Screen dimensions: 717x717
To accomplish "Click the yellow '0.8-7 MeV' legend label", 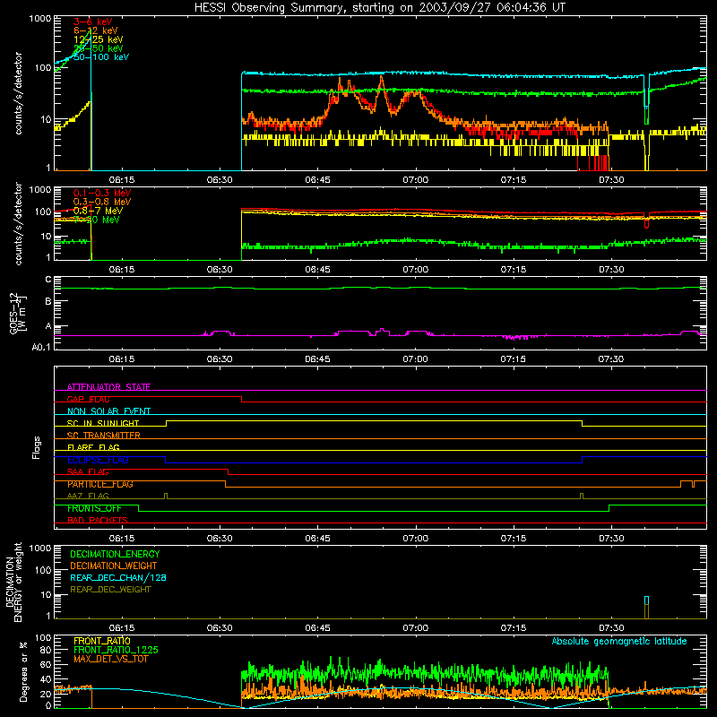I will [x=98, y=211].
